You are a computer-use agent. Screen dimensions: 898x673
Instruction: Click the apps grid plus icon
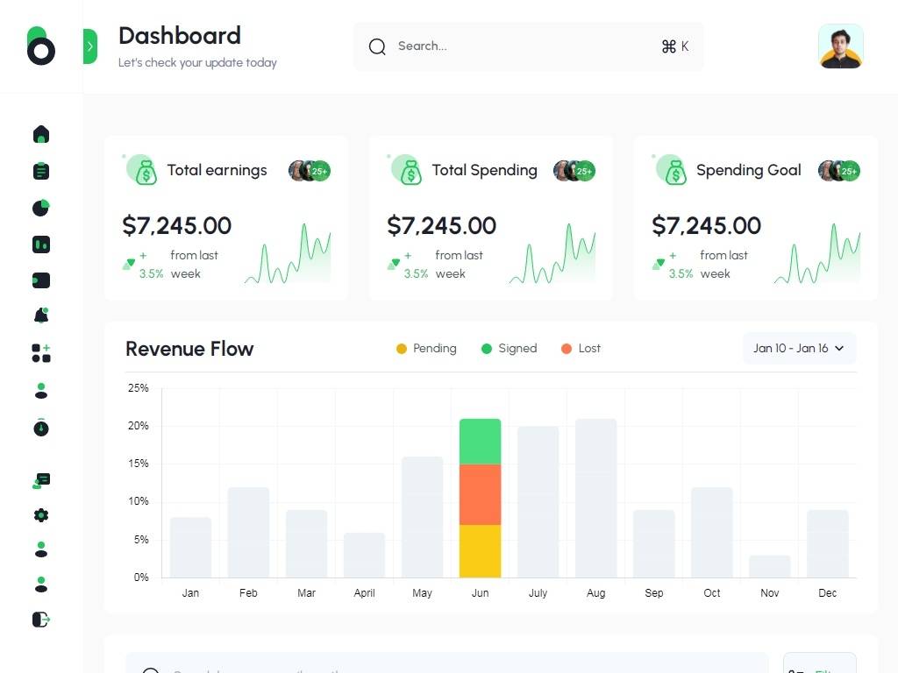pyautogui.click(x=41, y=353)
